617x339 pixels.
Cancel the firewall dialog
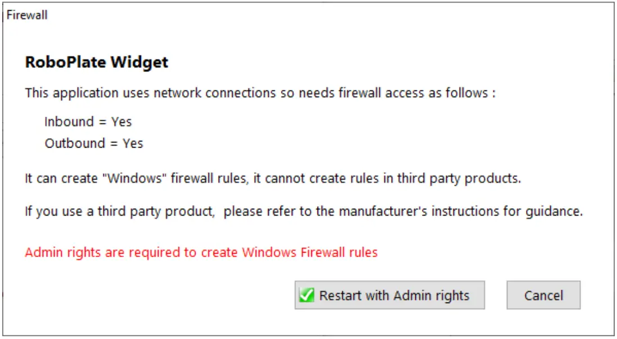[543, 295]
